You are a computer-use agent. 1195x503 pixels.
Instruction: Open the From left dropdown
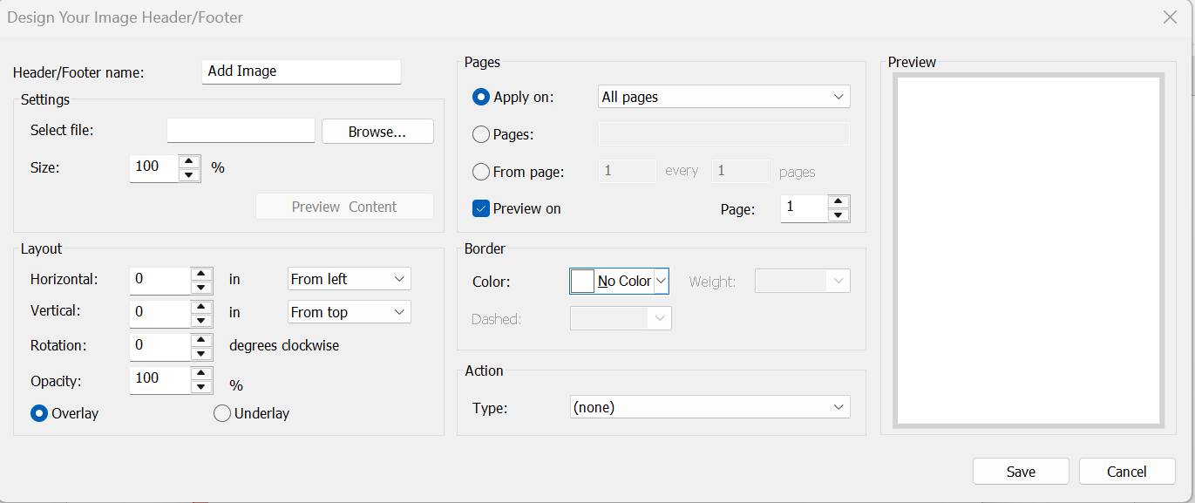click(x=350, y=279)
